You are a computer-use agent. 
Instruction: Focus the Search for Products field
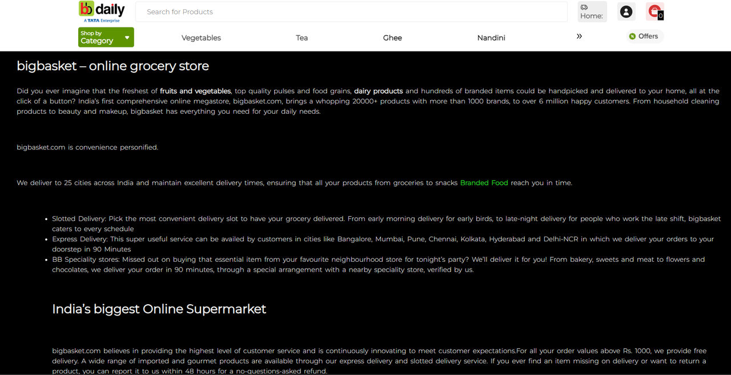(351, 11)
